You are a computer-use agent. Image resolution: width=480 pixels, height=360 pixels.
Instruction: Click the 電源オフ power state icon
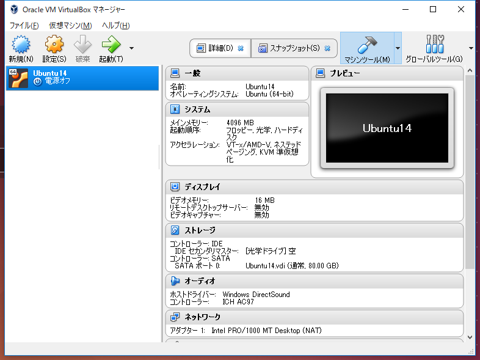pos(37,81)
